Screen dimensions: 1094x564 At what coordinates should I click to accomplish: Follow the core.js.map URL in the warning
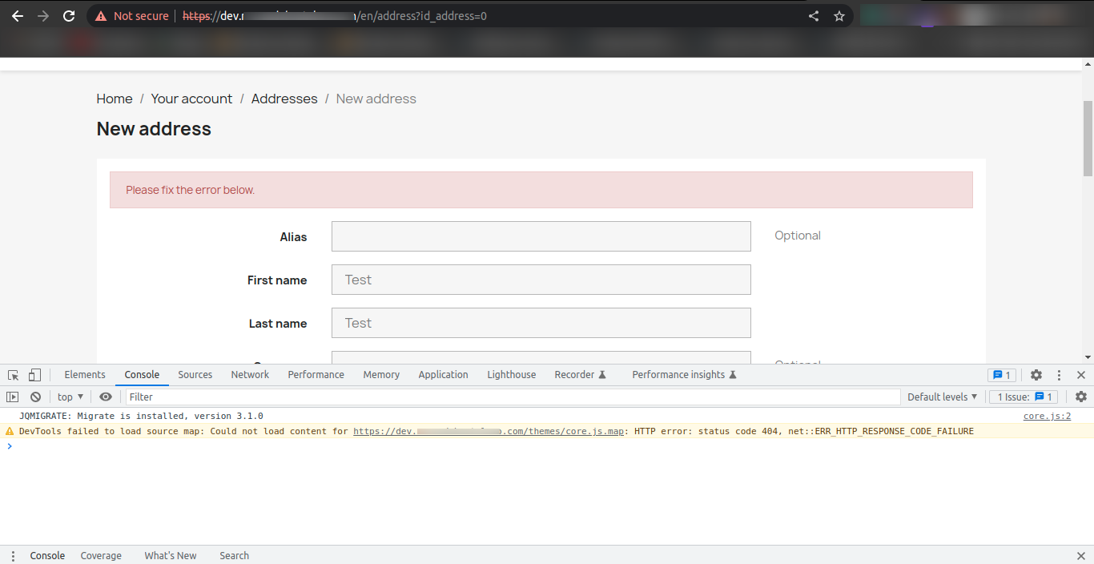(x=489, y=431)
